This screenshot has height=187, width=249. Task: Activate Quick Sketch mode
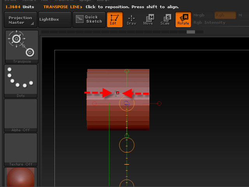(x=89, y=19)
